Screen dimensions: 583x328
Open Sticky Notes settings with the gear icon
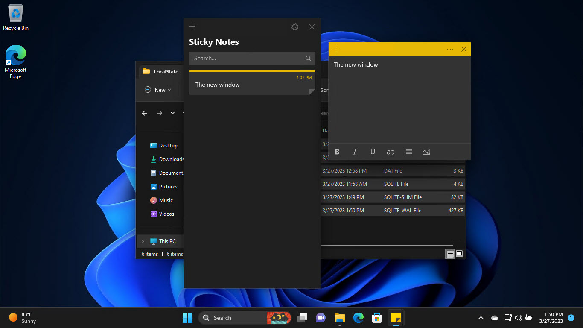pyautogui.click(x=294, y=26)
